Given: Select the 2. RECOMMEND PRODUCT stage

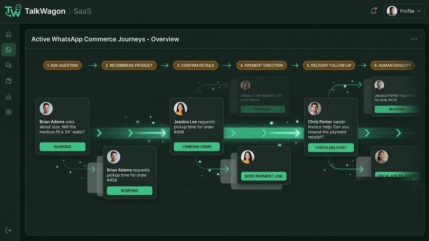Looking at the screenshot, I should pyautogui.click(x=129, y=65).
